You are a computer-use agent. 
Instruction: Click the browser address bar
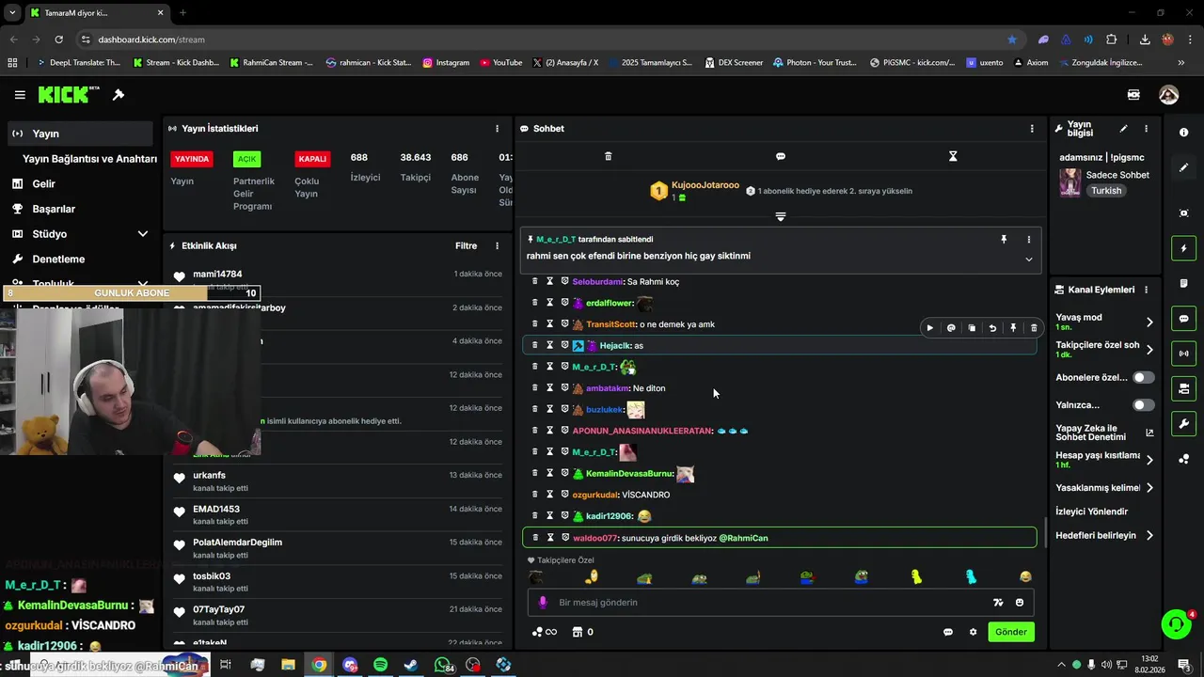(x=541, y=39)
